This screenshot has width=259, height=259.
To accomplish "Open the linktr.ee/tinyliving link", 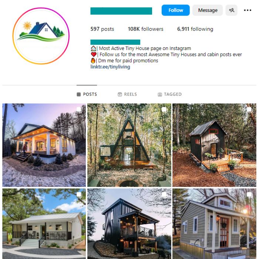I will point(110,67).
